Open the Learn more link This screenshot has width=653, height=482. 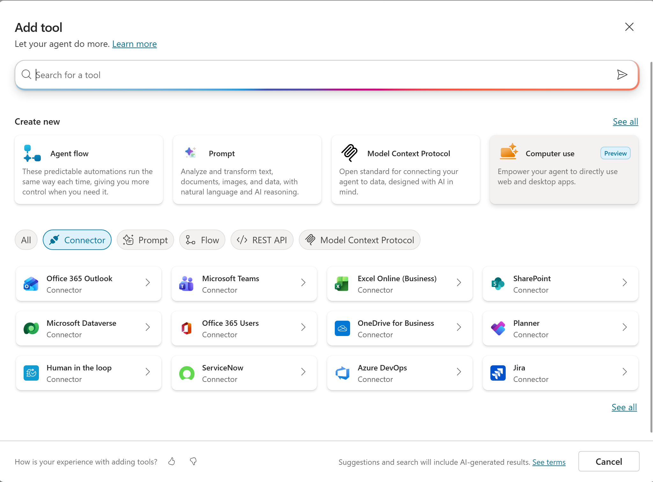point(134,44)
